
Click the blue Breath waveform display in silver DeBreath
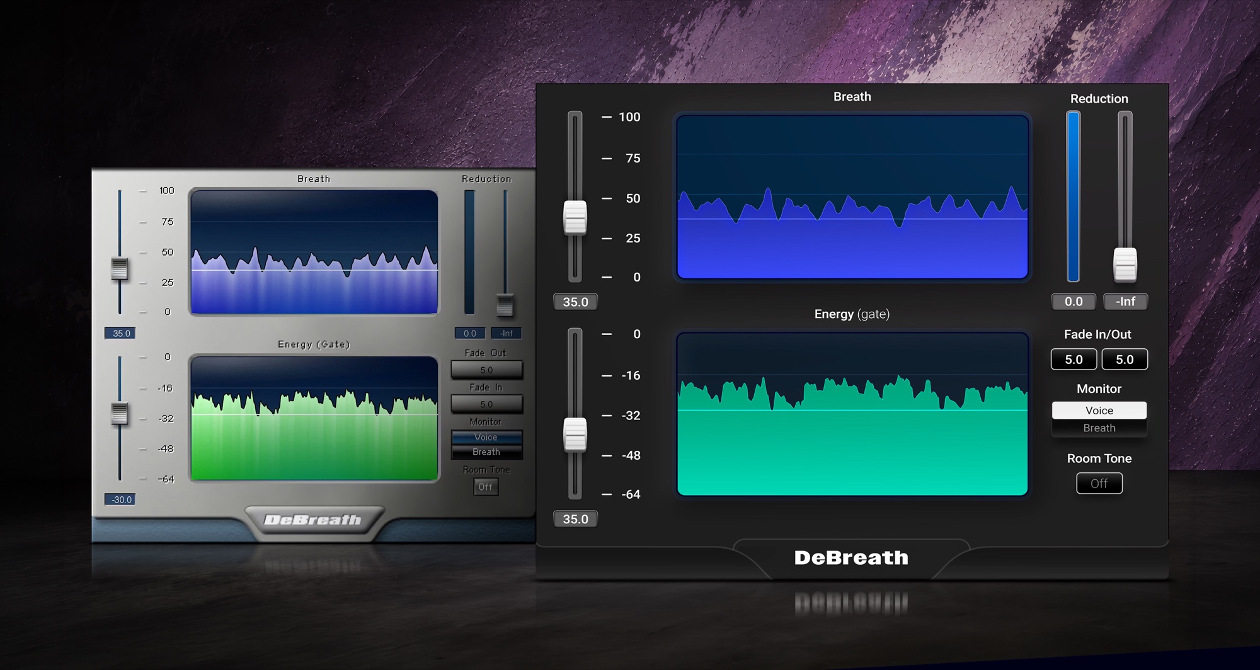[314, 252]
